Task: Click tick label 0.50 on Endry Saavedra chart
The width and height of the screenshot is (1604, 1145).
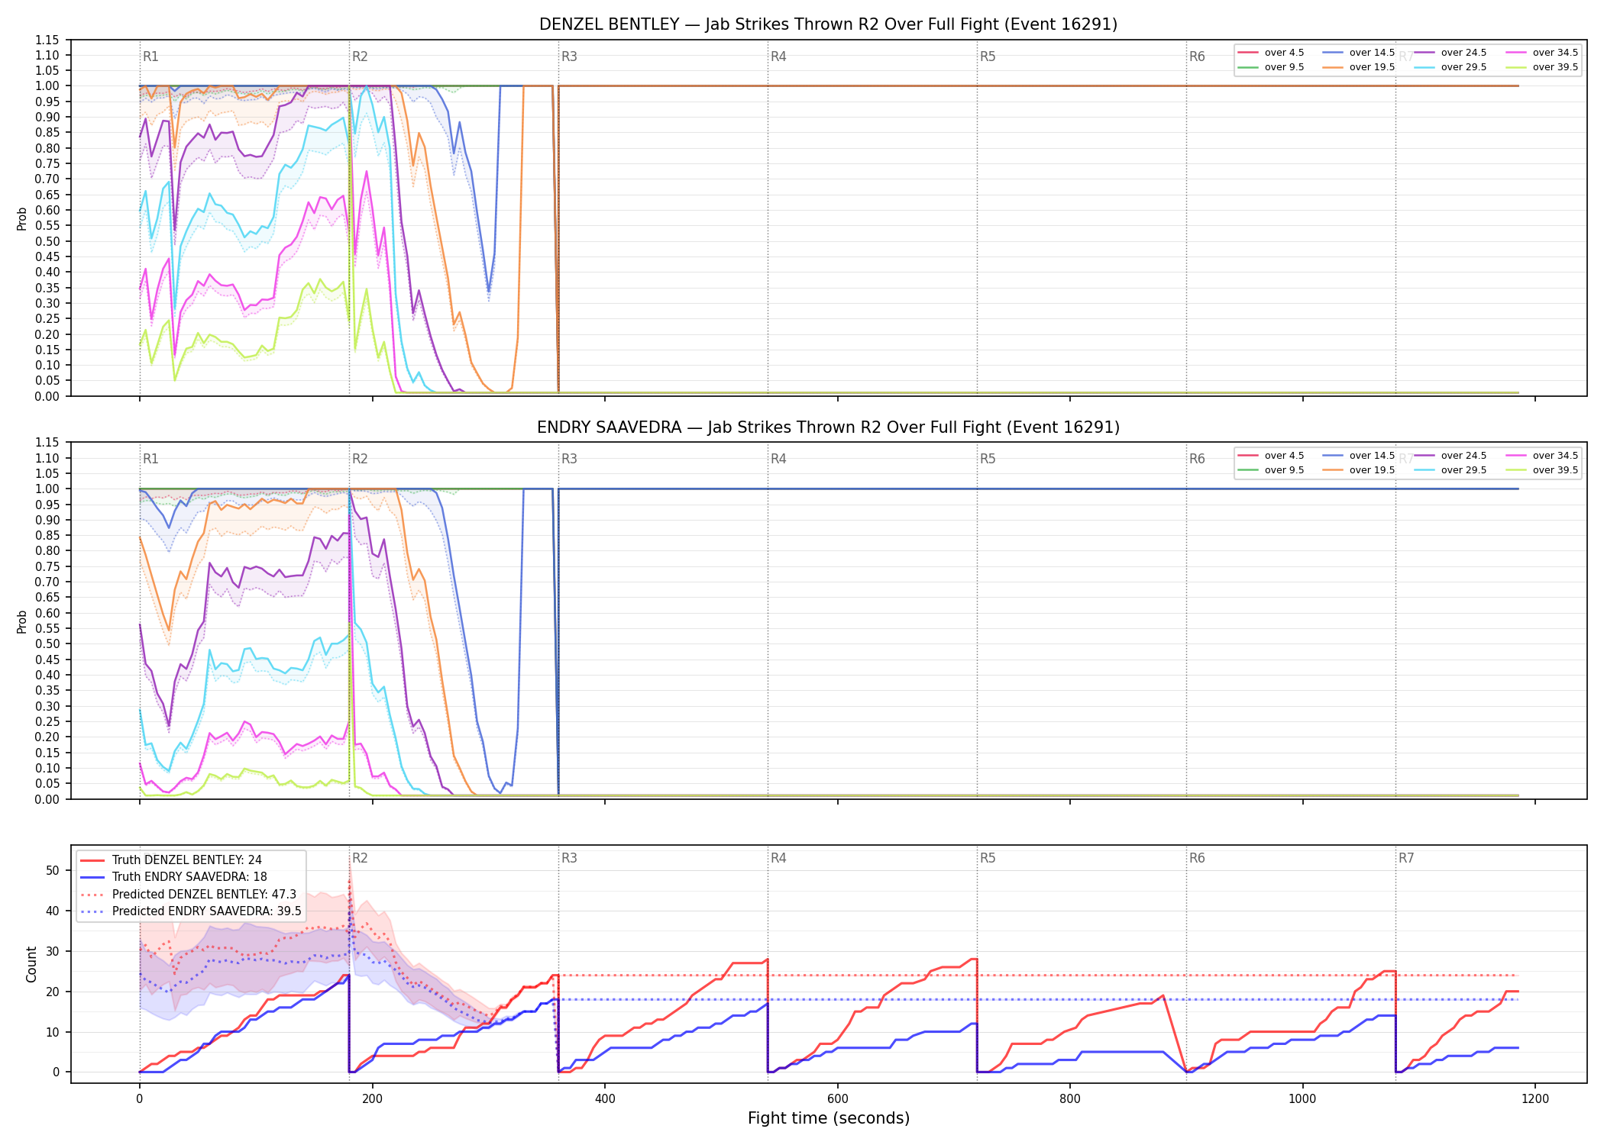Action: point(47,643)
